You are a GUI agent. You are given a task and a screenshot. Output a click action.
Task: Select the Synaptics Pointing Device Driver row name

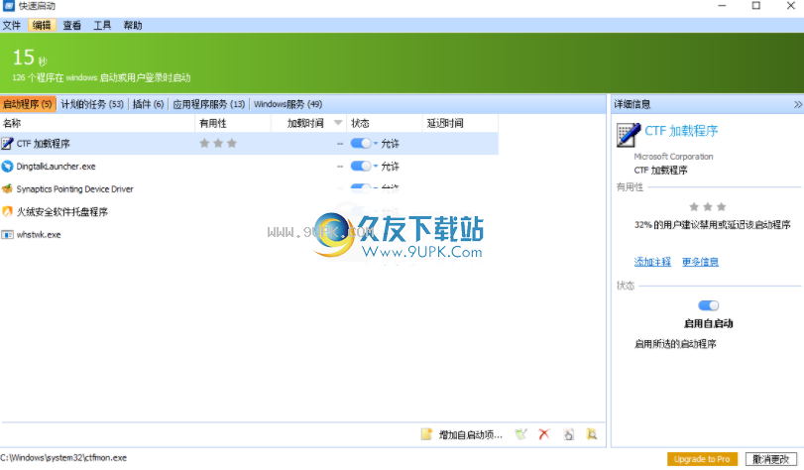click(x=75, y=188)
